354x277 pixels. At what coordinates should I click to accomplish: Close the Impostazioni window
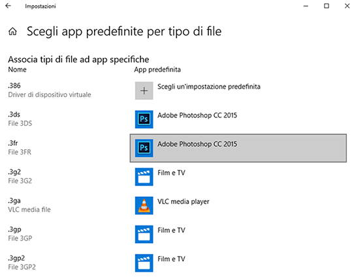click(x=347, y=6)
